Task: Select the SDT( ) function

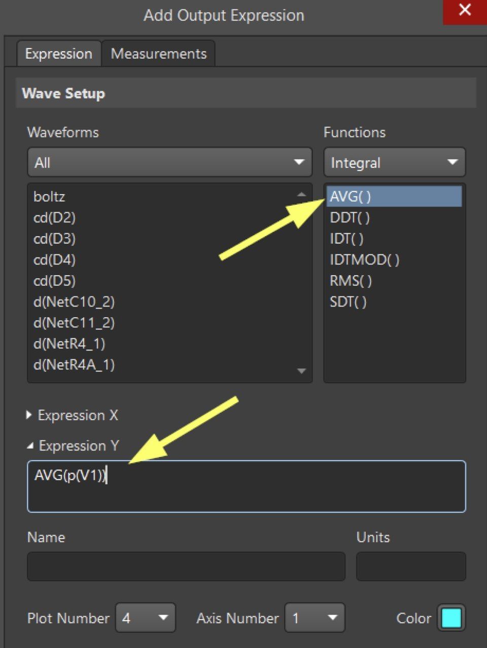Action: (x=348, y=301)
